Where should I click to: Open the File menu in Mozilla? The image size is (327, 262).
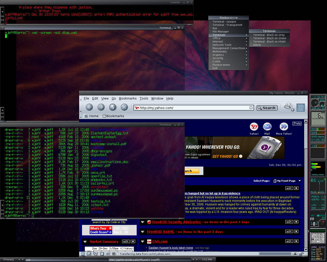point(86,99)
